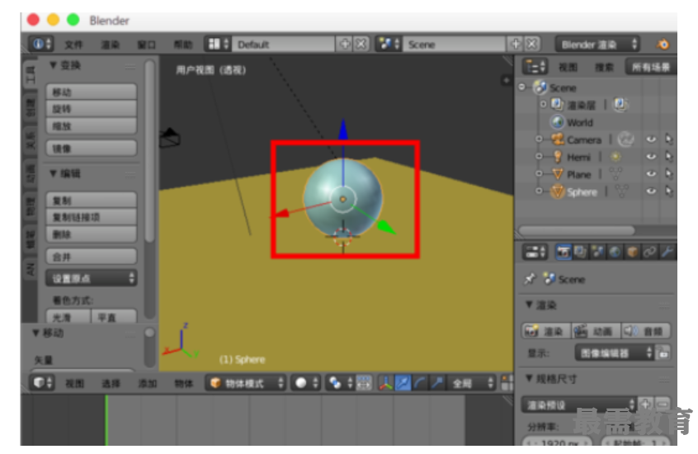Click the Animation render button
The image size is (698, 454).
(596, 332)
